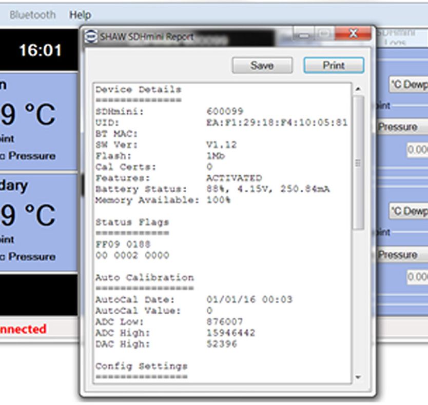Click the Device Details heading
This screenshot has width=428, height=405.
point(139,89)
